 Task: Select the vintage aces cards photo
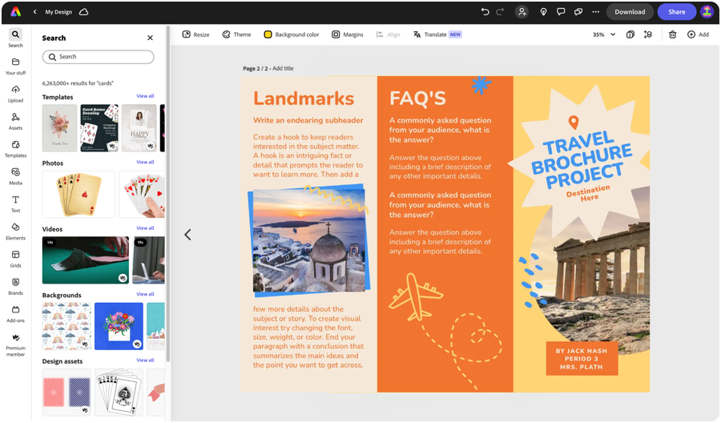click(x=79, y=194)
